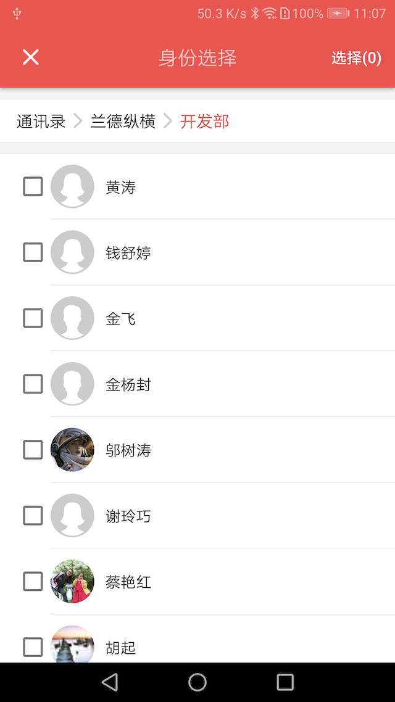Image resolution: width=395 pixels, height=702 pixels.
Task: Tap 胡起's sunset pier avatar
Action: (x=72, y=645)
